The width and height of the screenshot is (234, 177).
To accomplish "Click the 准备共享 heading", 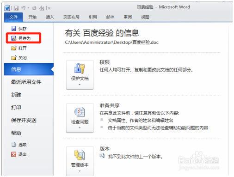I will [x=110, y=105].
